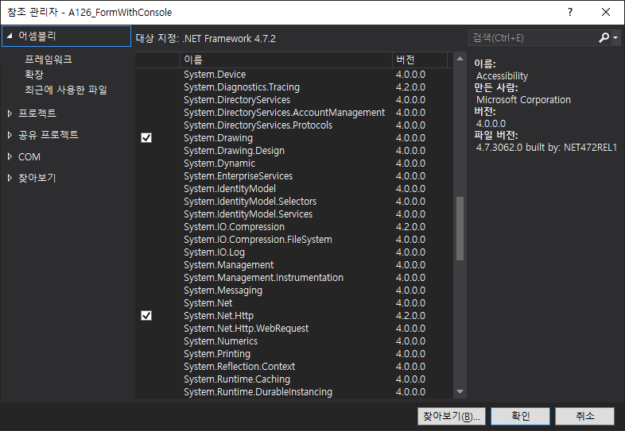Select System.IdentityModel.Selectors row

293,202
